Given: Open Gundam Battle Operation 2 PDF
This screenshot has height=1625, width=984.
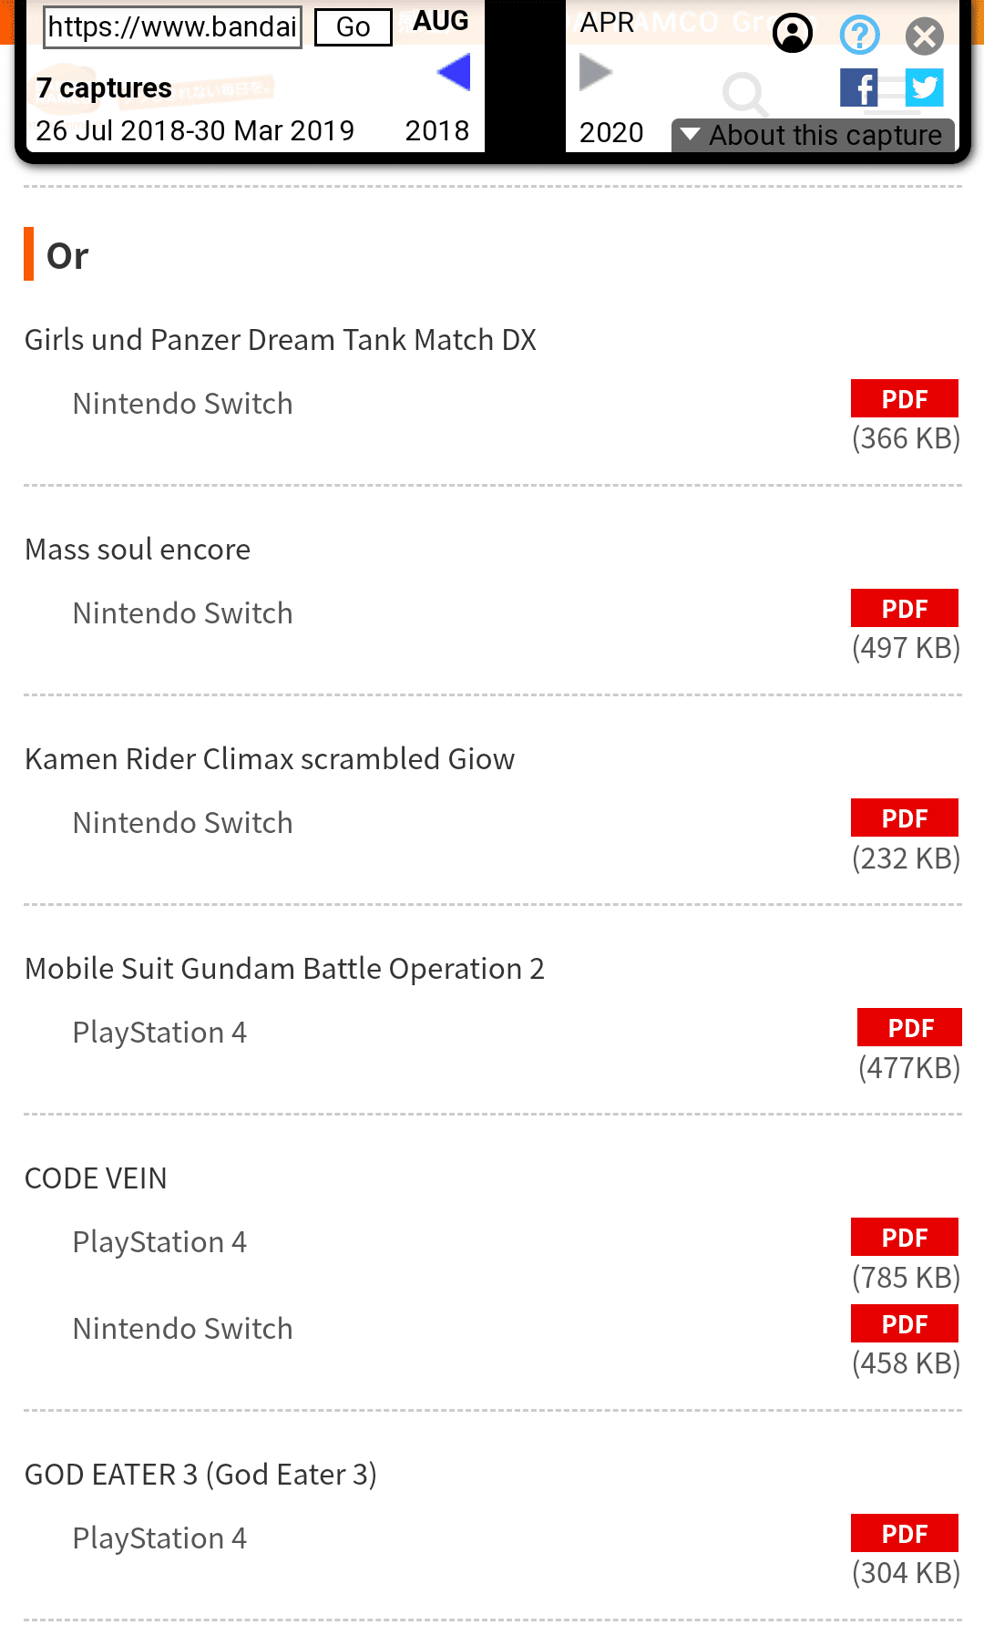Looking at the screenshot, I should (x=909, y=1028).
